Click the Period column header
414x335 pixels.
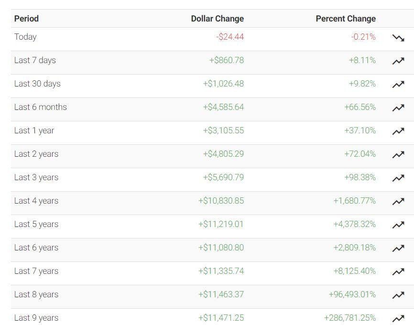click(x=26, y=19)
